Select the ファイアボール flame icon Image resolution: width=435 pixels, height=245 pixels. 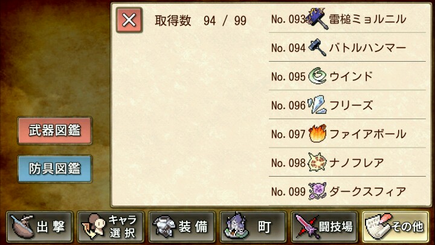317,134
